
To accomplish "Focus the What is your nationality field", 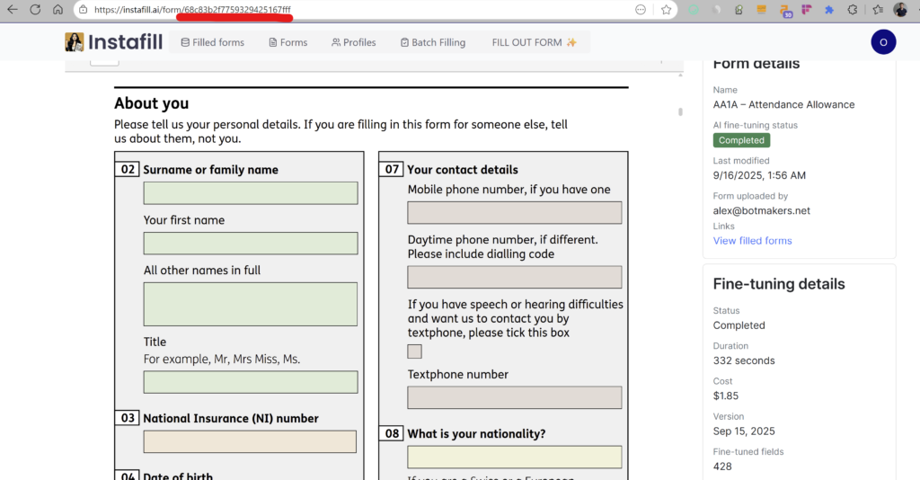I will tap(514, 457).
